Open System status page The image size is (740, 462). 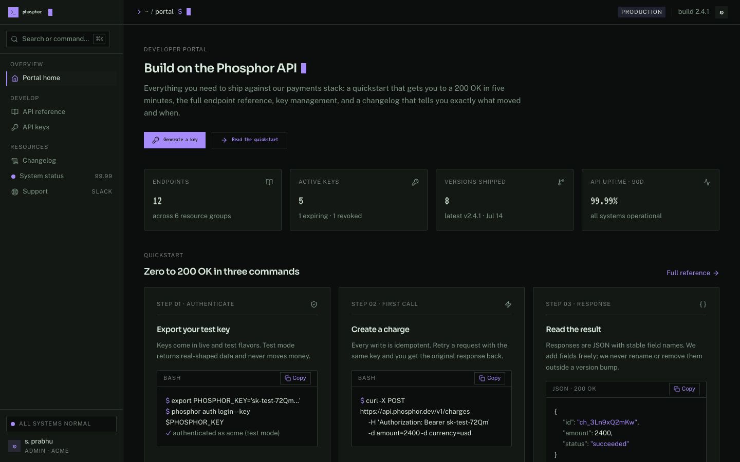coord(61,176)
